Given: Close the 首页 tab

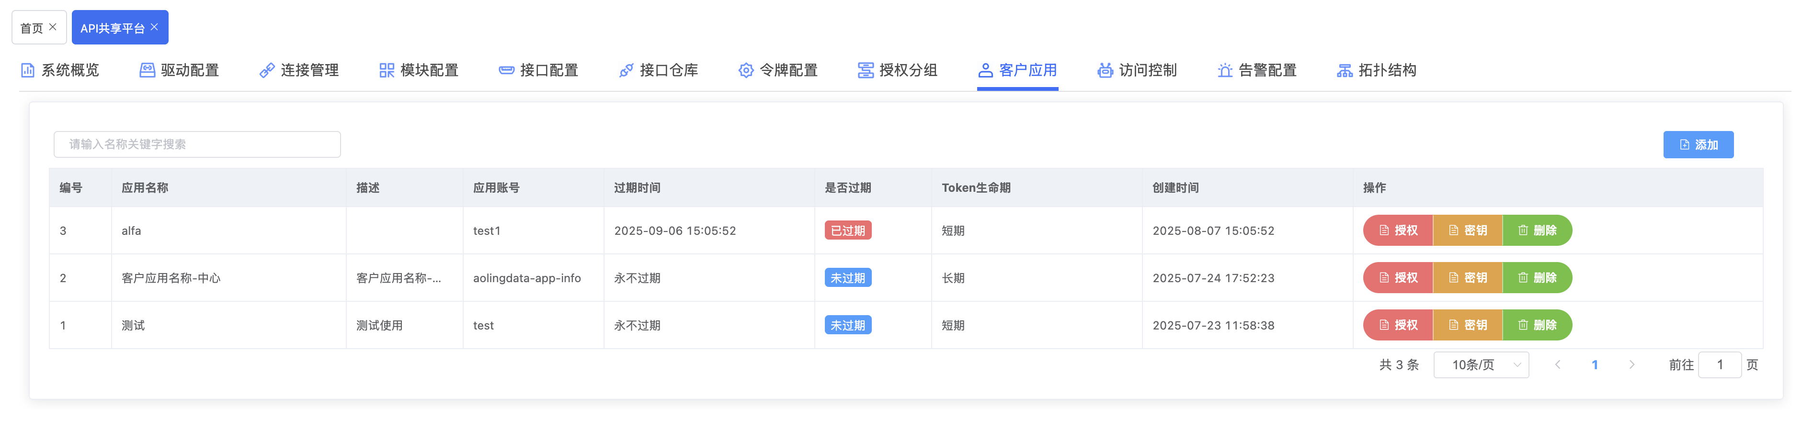Looking at the screenshot, I should tap(53, 27).
